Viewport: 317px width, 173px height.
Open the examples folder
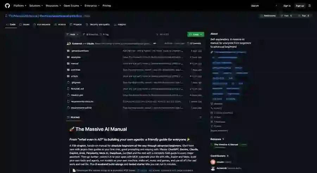[76, 57]
